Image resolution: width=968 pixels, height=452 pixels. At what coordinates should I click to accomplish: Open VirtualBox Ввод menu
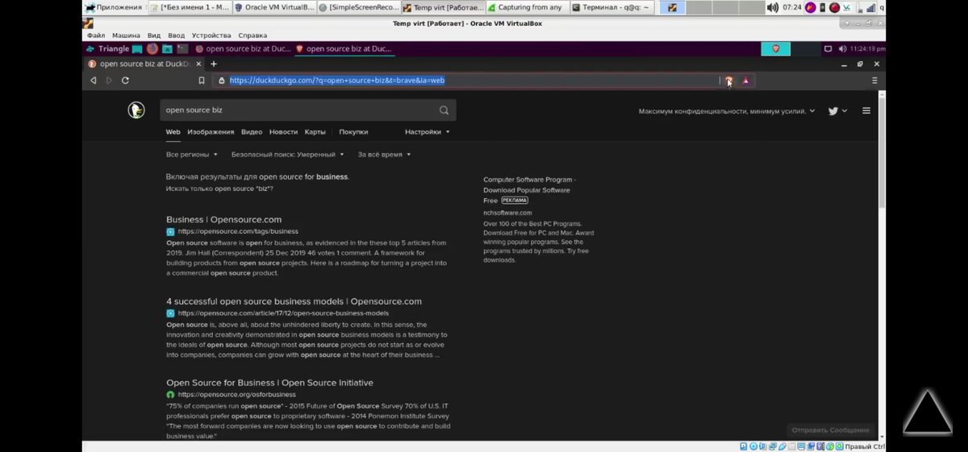(x=176, y=35)
